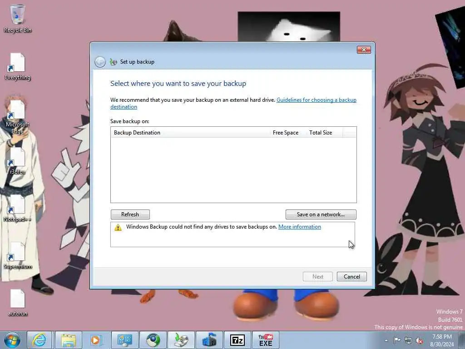This screenshot has width=465, height=349.
Task: Open the Windows Start menu
Action: pos(12,340)
